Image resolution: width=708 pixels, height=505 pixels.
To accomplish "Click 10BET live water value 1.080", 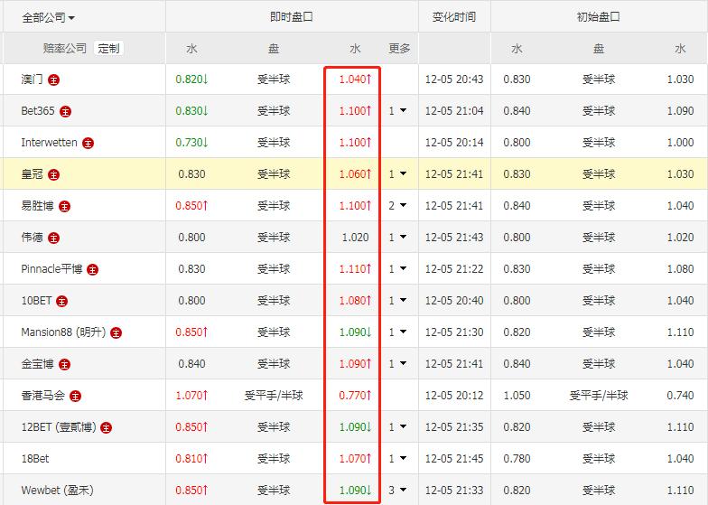I will 356,300.
